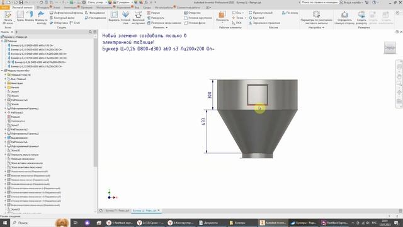Choose Зеркальное отражение tool
The image size is (403, 227).
point(264,23)
